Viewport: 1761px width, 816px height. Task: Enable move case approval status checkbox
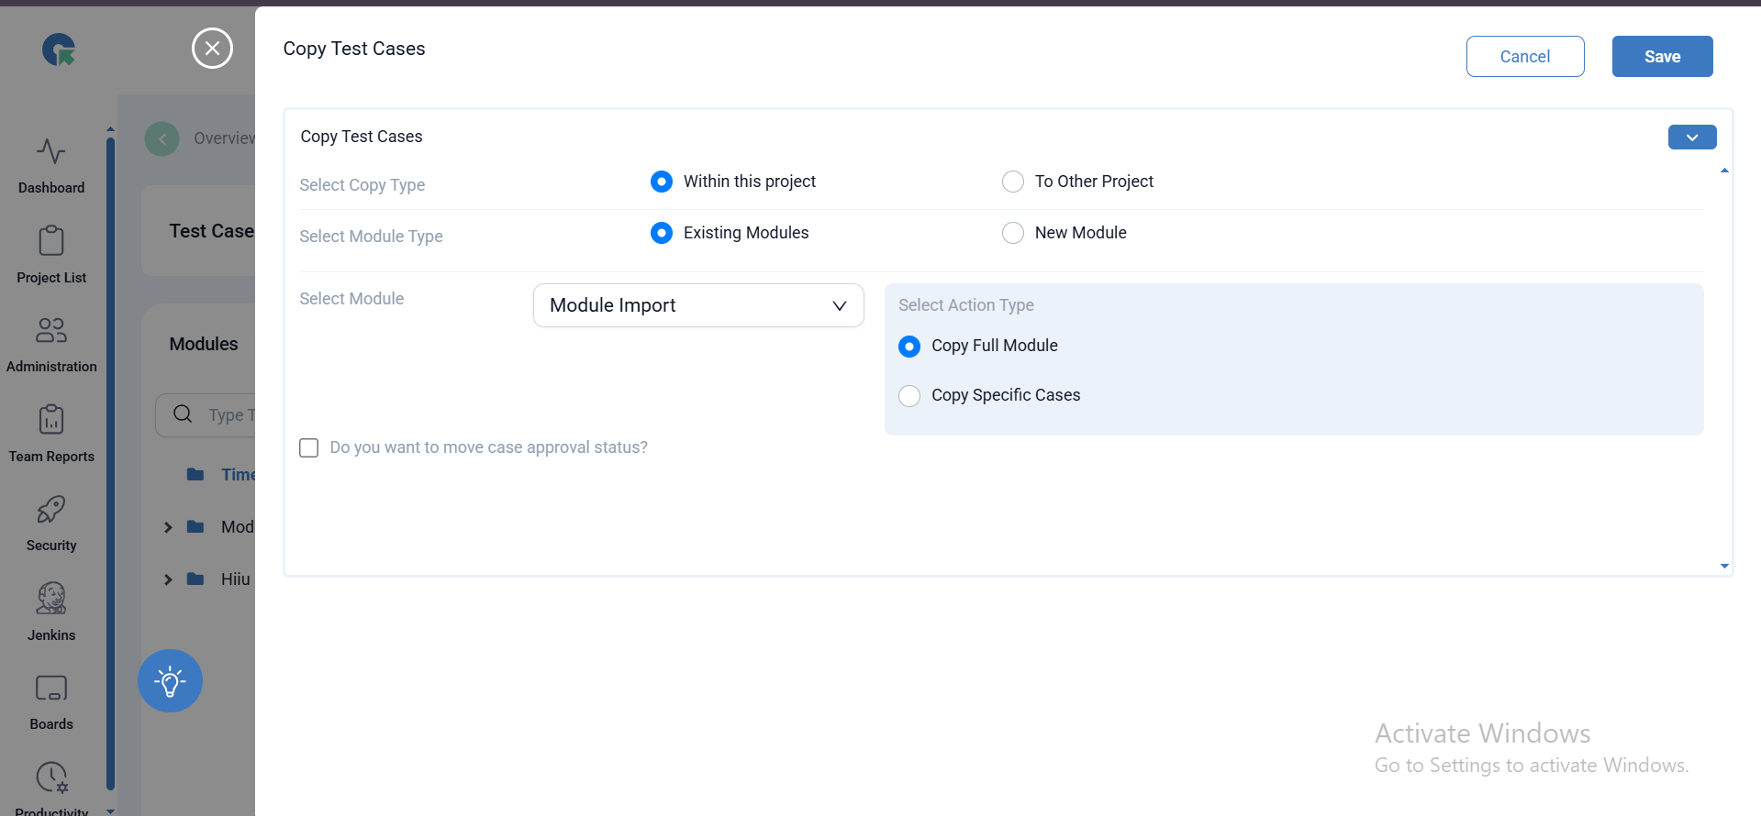[309, 447]
